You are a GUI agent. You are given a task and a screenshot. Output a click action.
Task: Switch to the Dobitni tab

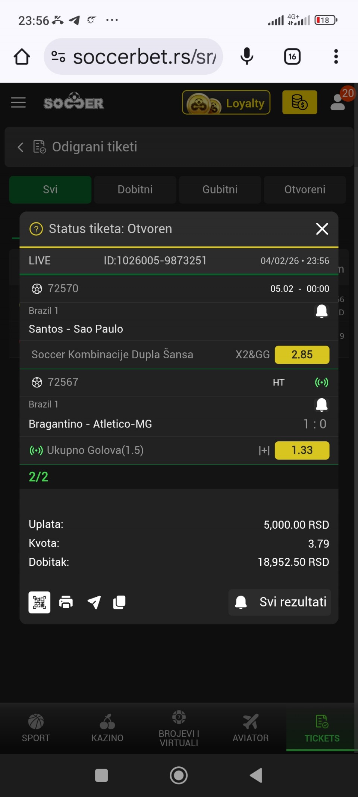click(x=135, y=189)
